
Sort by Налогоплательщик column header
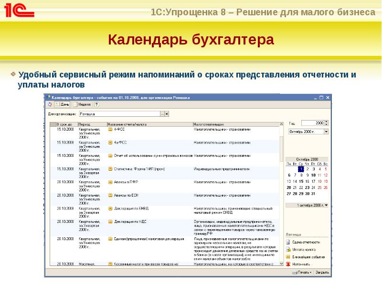click(236, 124)
